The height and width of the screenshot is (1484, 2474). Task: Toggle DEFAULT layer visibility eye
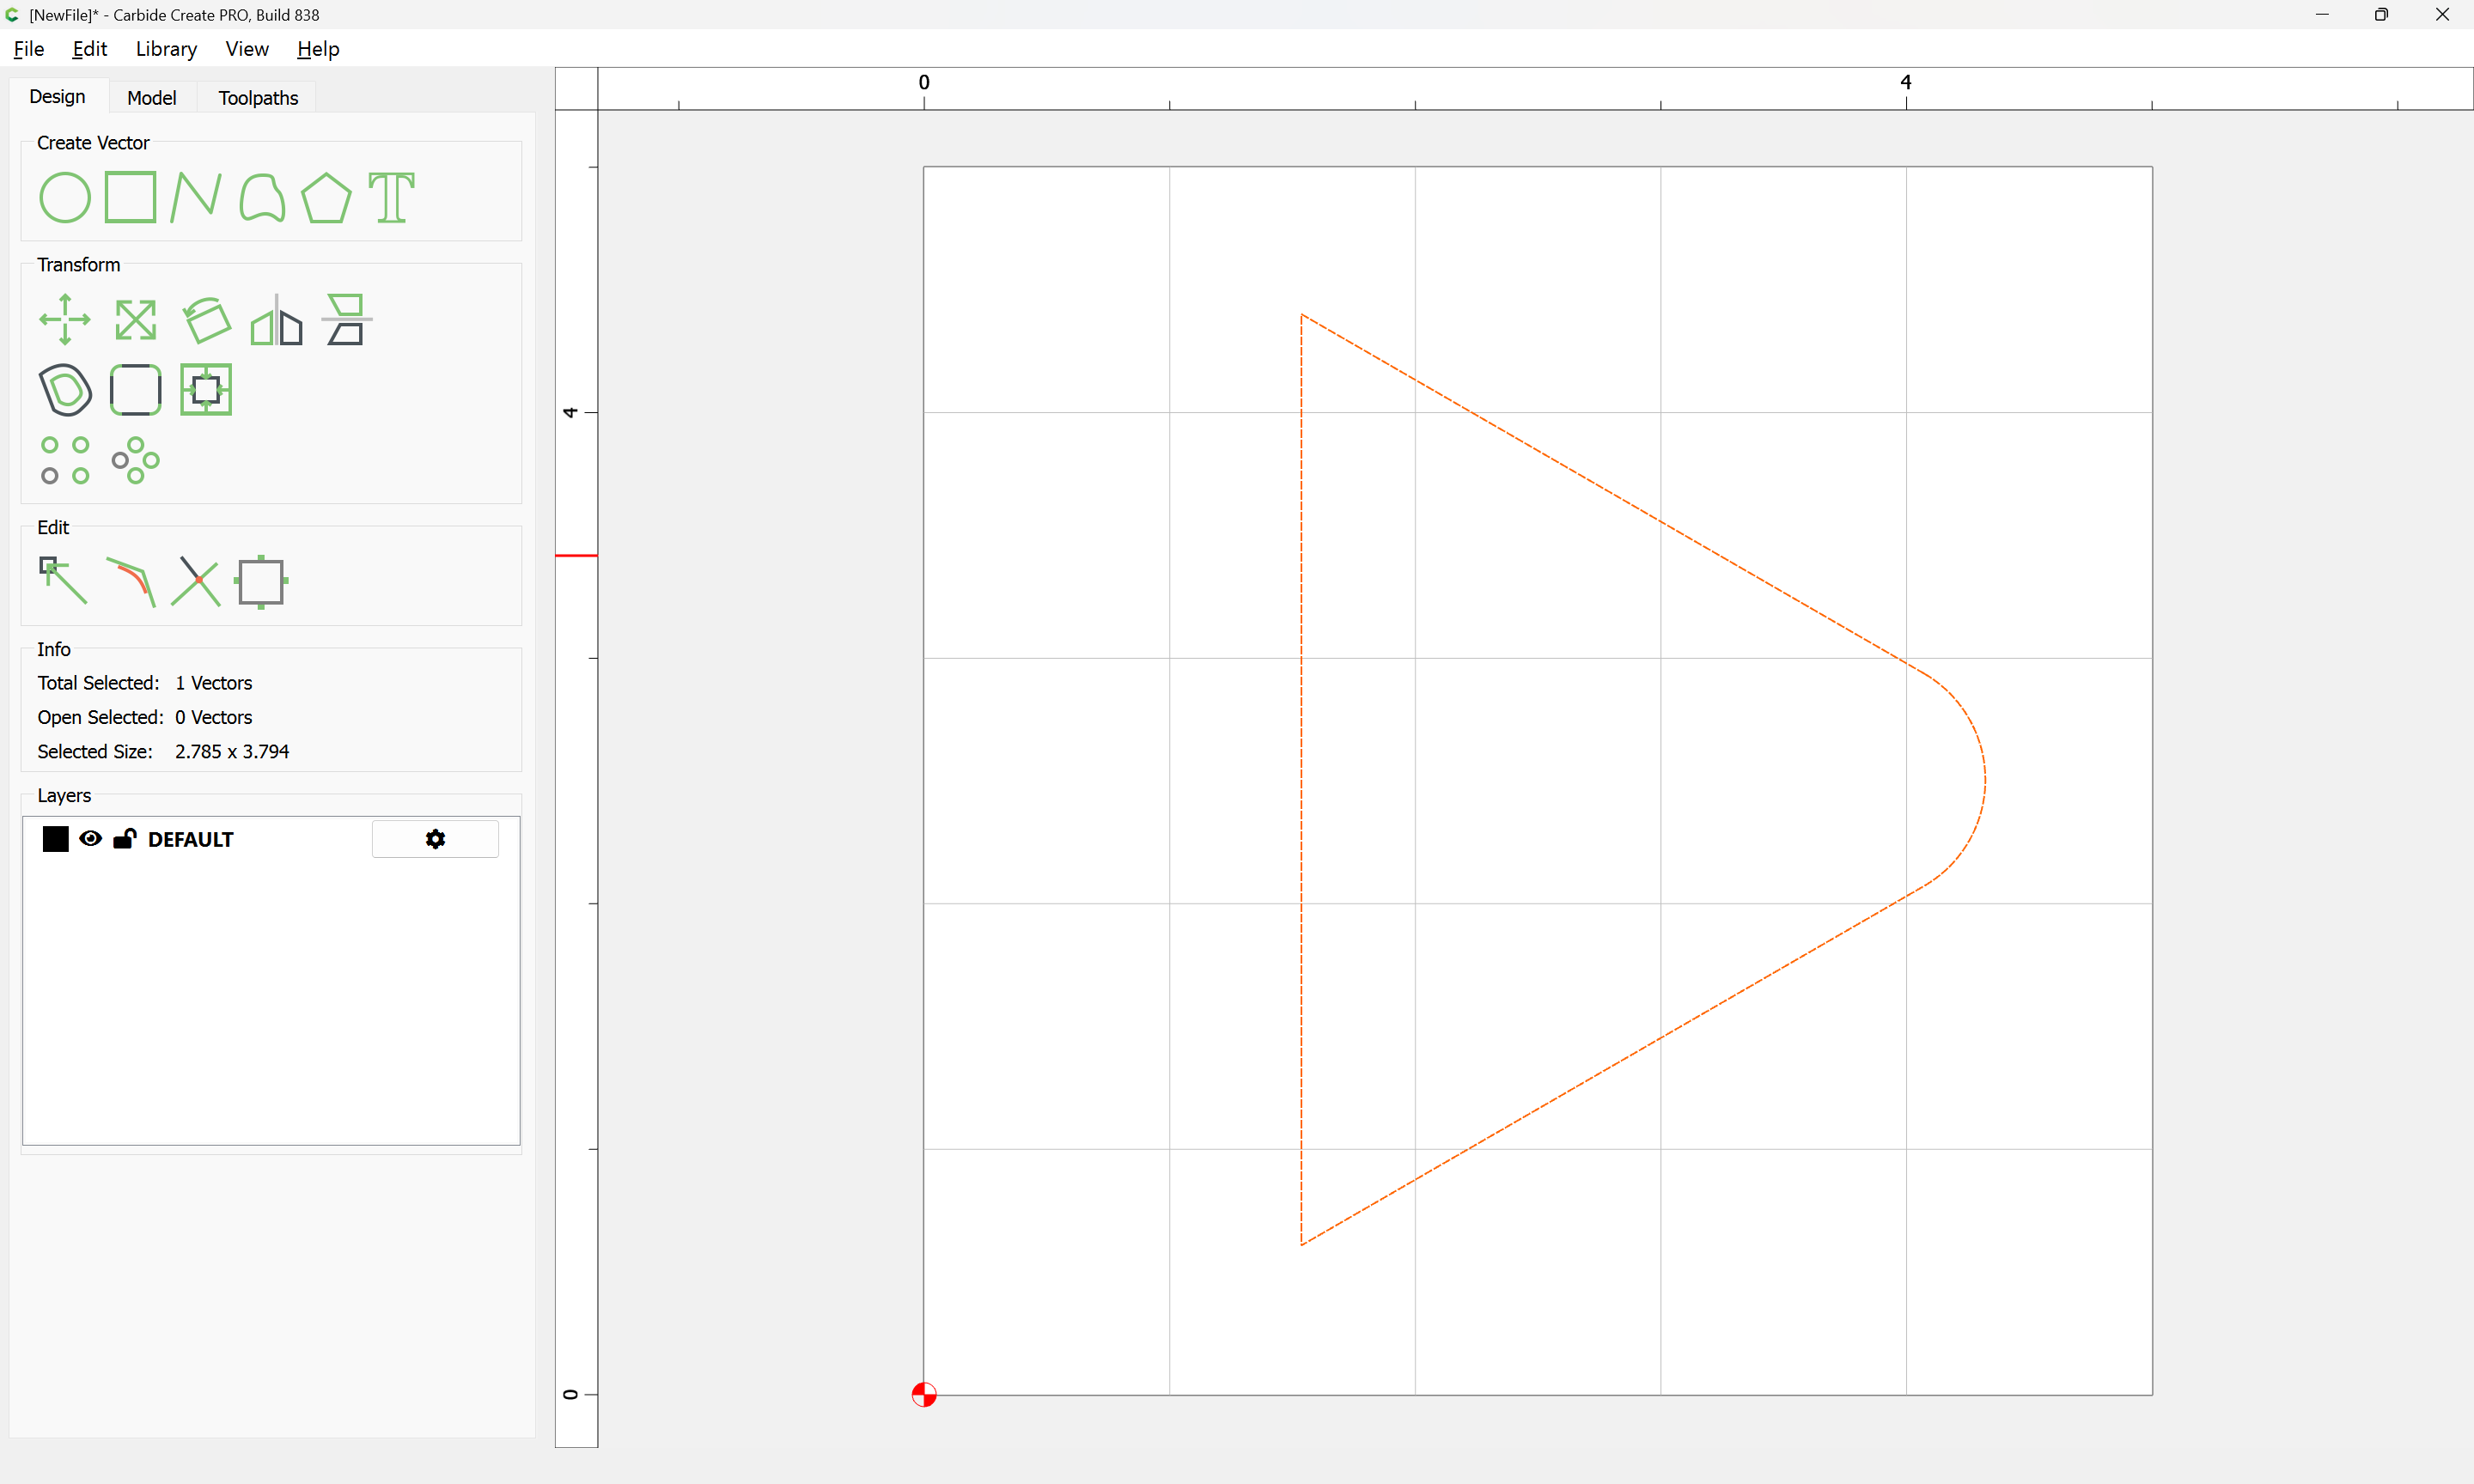[x=90, y=839]
